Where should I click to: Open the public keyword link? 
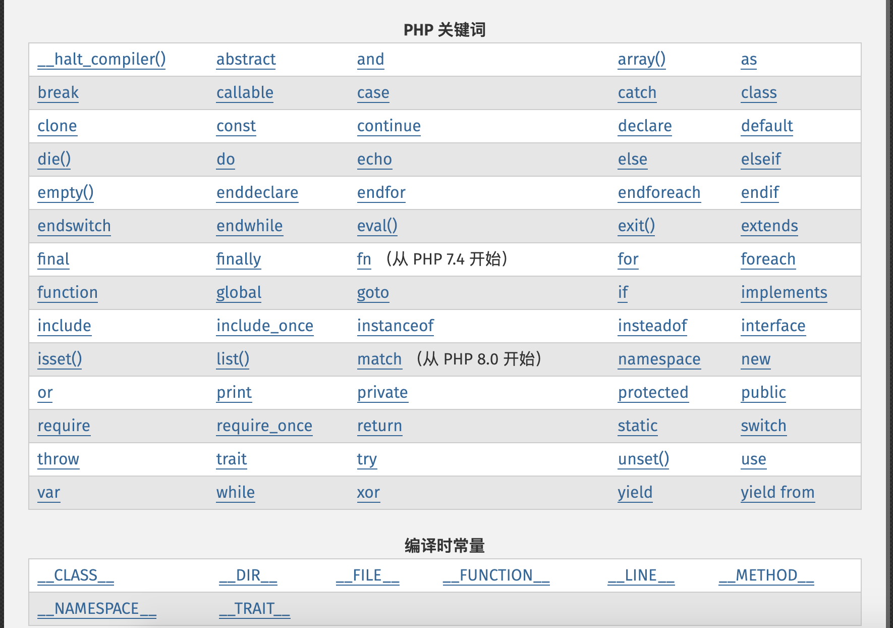coord(763,393)
